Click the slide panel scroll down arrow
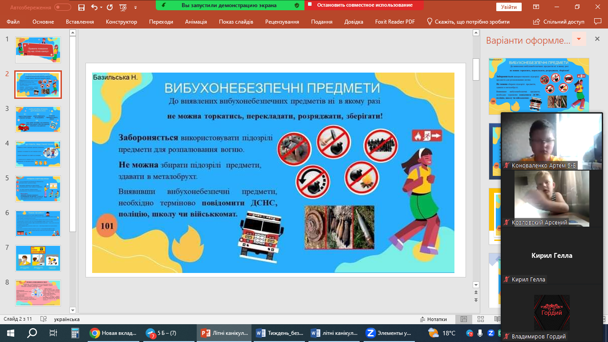Viewport: 608px width, 342px height. tap(73, 309)
